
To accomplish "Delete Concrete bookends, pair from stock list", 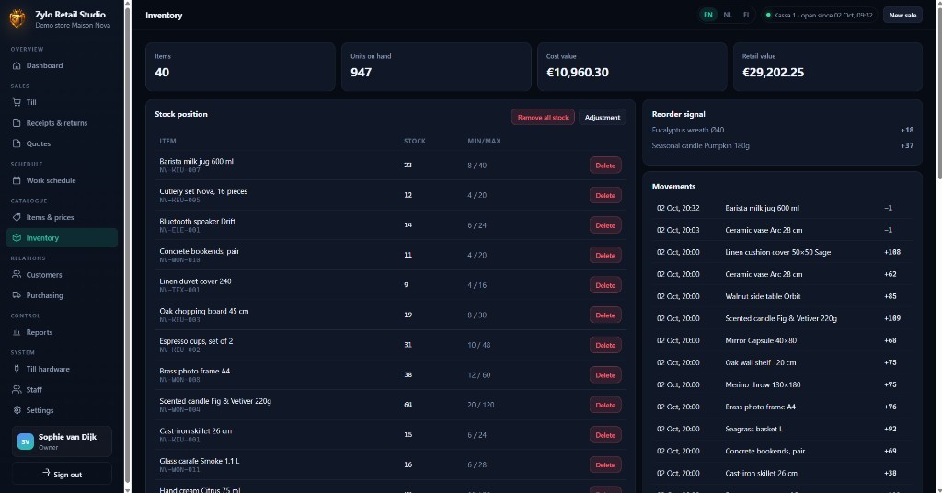I will 605,255.
